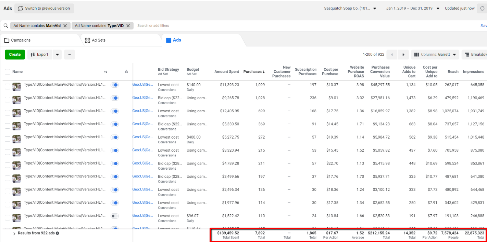Toggle off the first ad's status switch
This screenshot has height=242, width=487.
pyautogui.click(x=115, y=85)
